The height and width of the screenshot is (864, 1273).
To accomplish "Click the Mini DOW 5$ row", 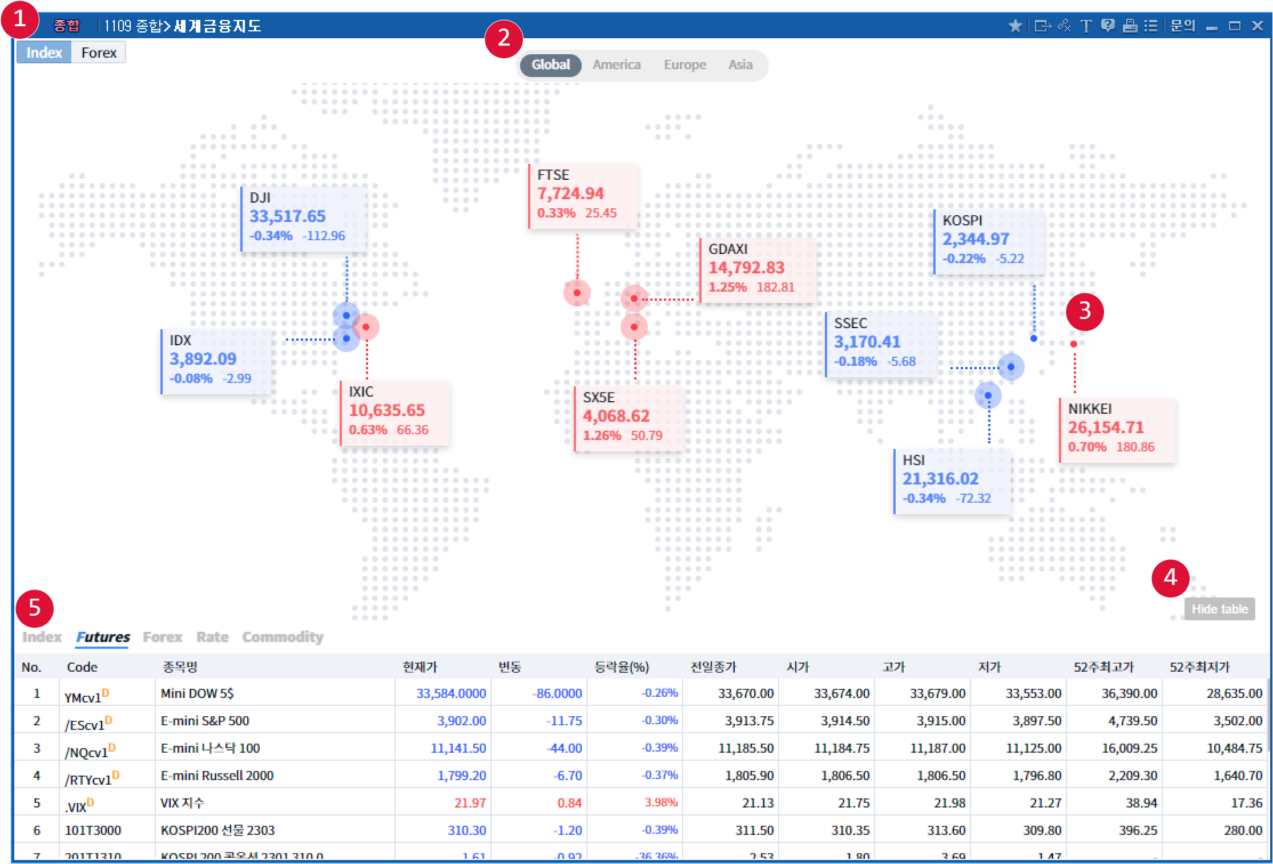I will point(197,693).
